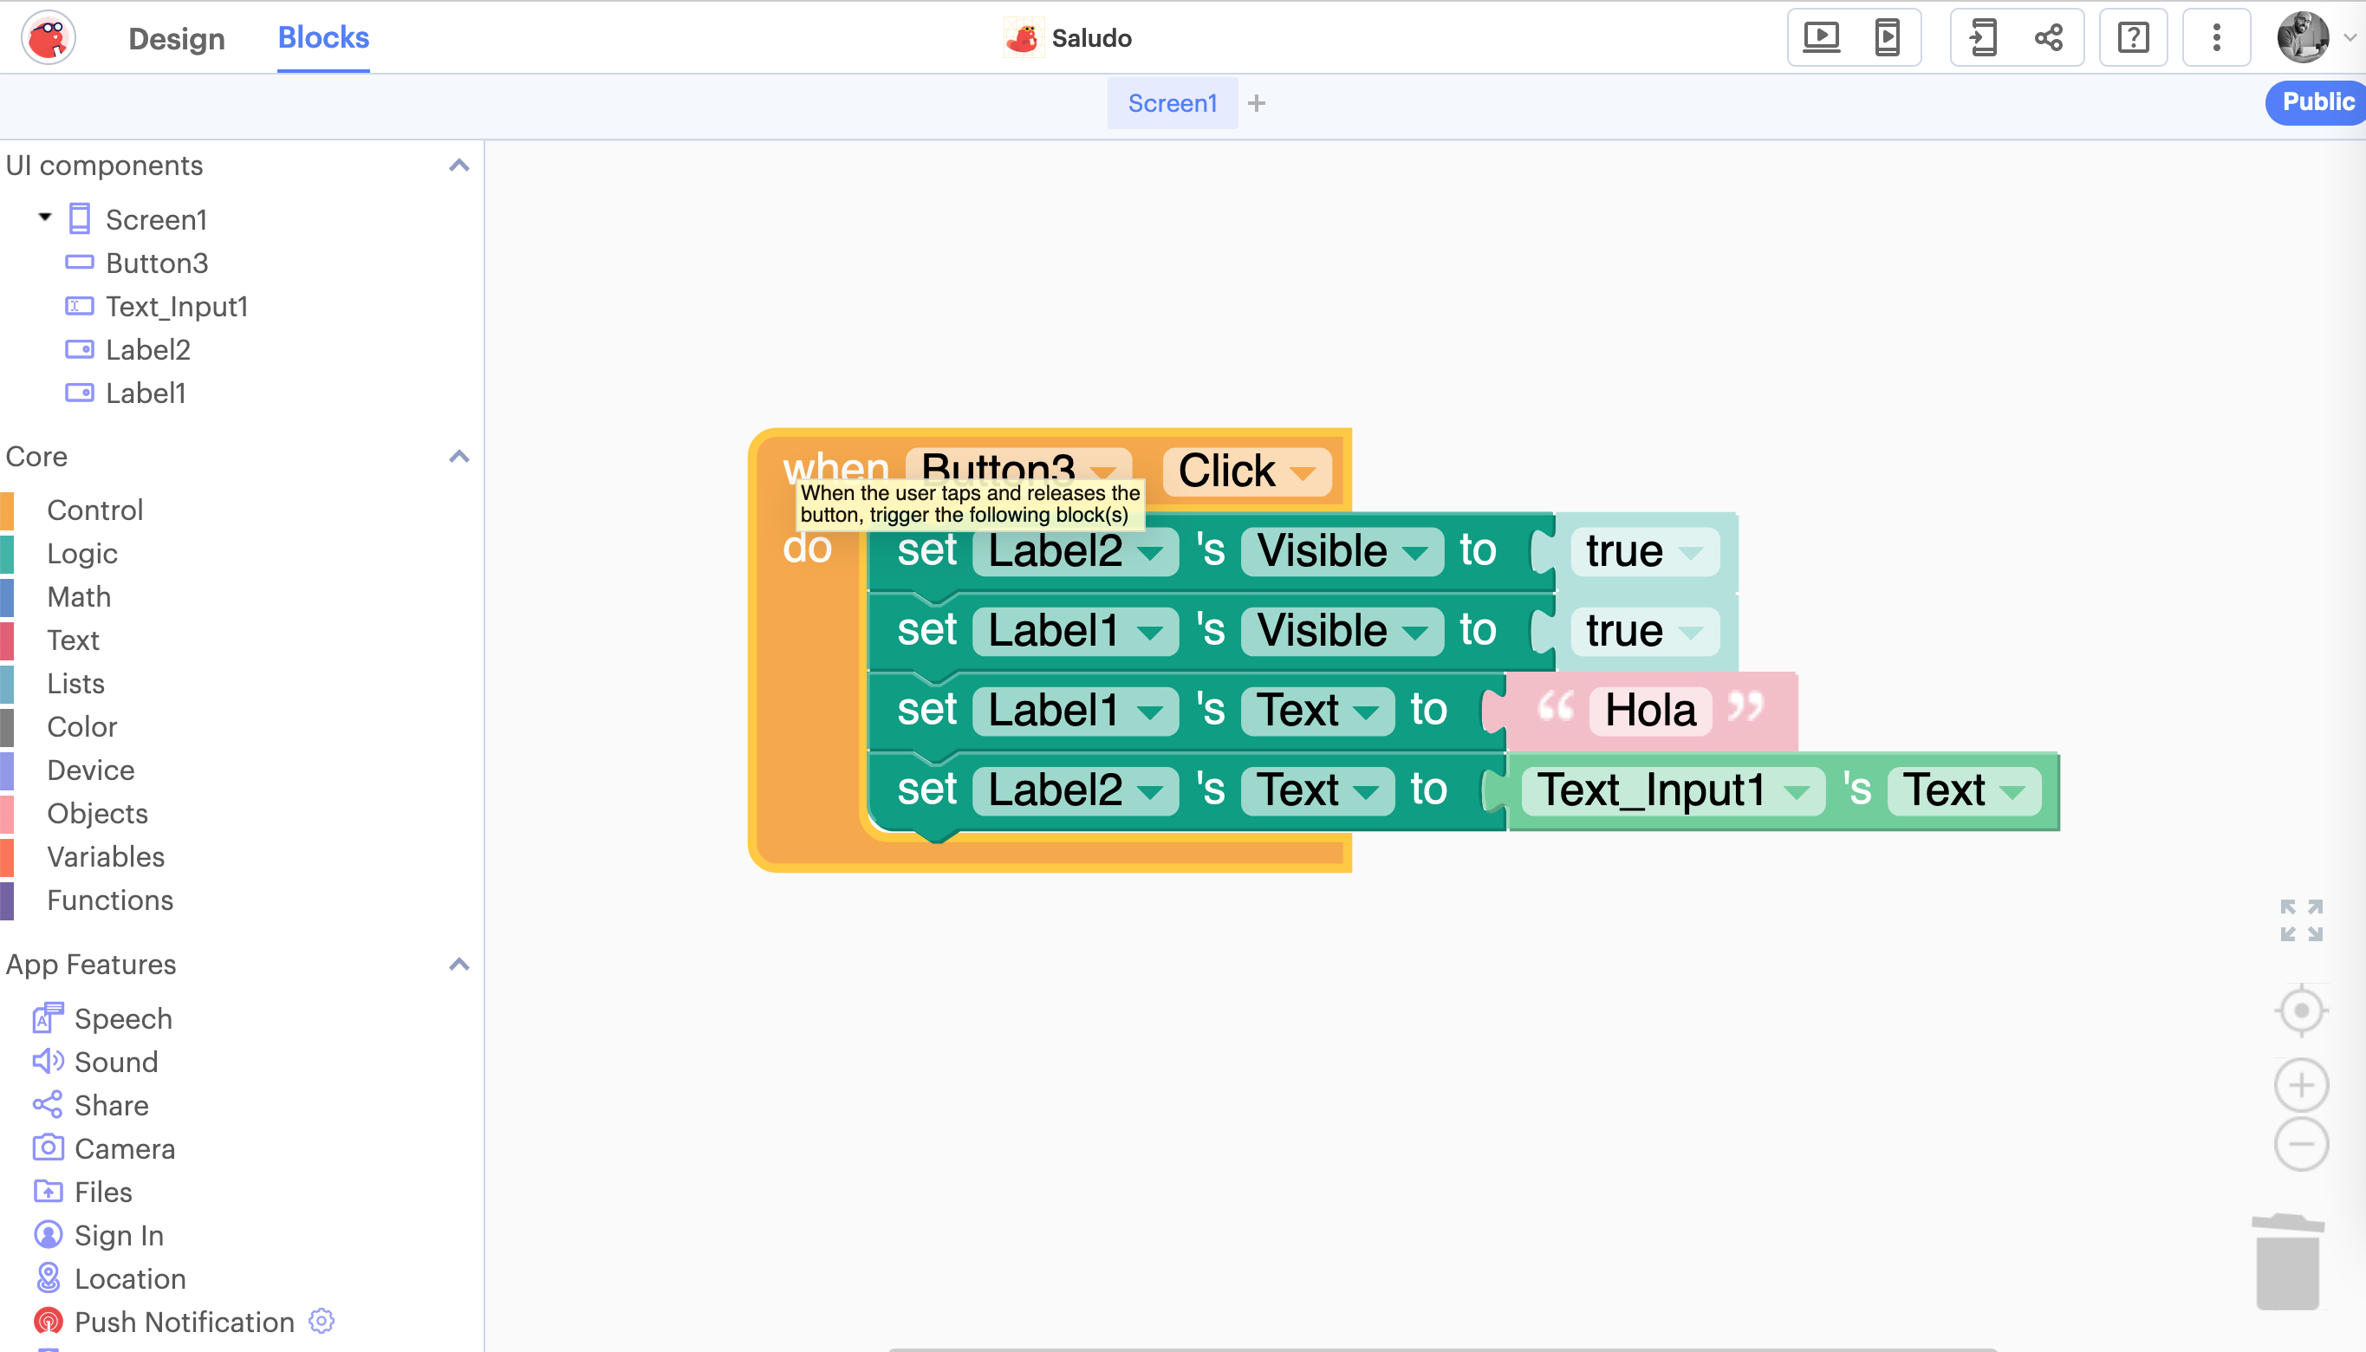The height and width of the screenshot is (1352, 2366).
Task: Click the zoom out minus button
Action: pos(2301,1144)
